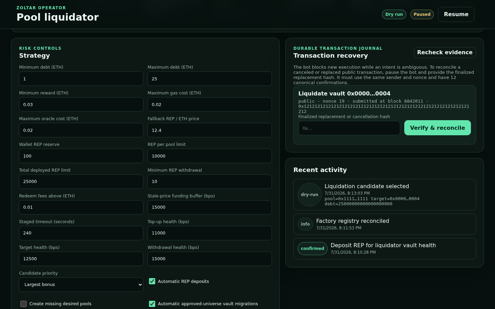The height and width of the screenshot is (309, 495).
Task: Click the Paused status badge
Action: coord(422,14)
